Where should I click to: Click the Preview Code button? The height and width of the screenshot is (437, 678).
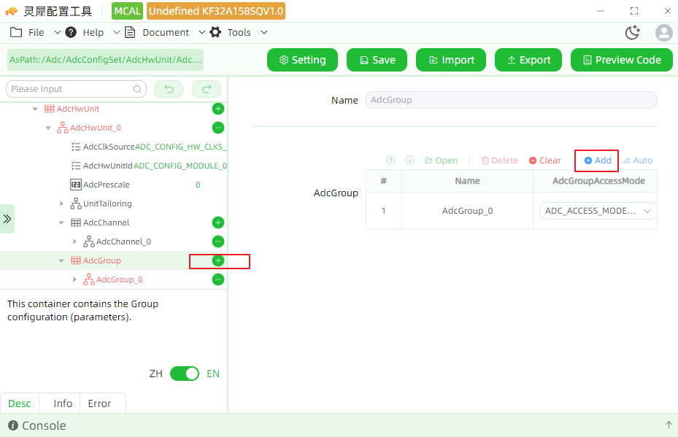click(x=622, y=60)
